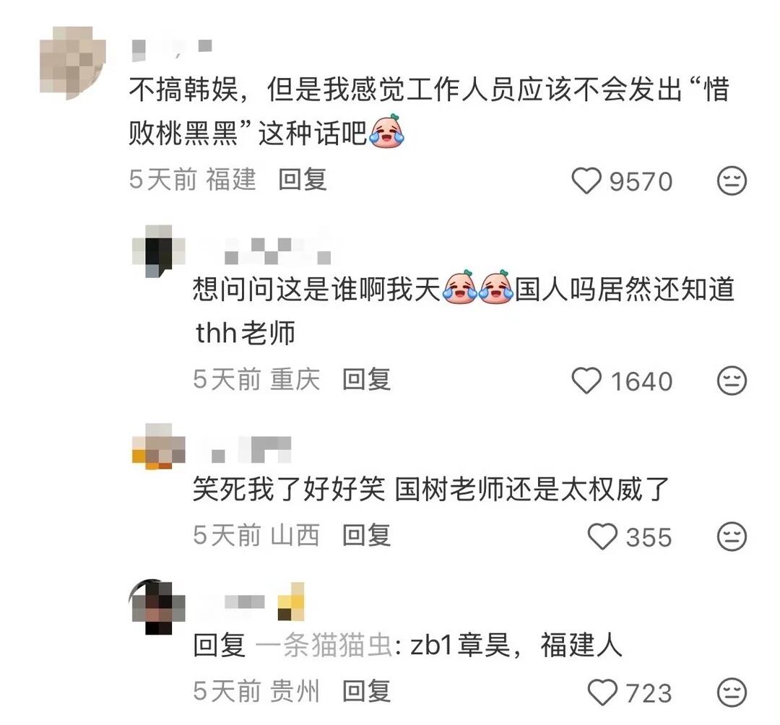
Task: Tap 回复 under the 国树老师 comment
Action: pyautogui.click(x=367, y=536)
